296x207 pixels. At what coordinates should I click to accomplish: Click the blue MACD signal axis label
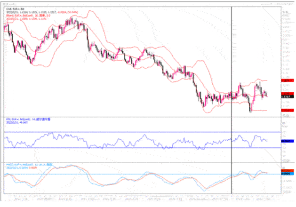285,174
